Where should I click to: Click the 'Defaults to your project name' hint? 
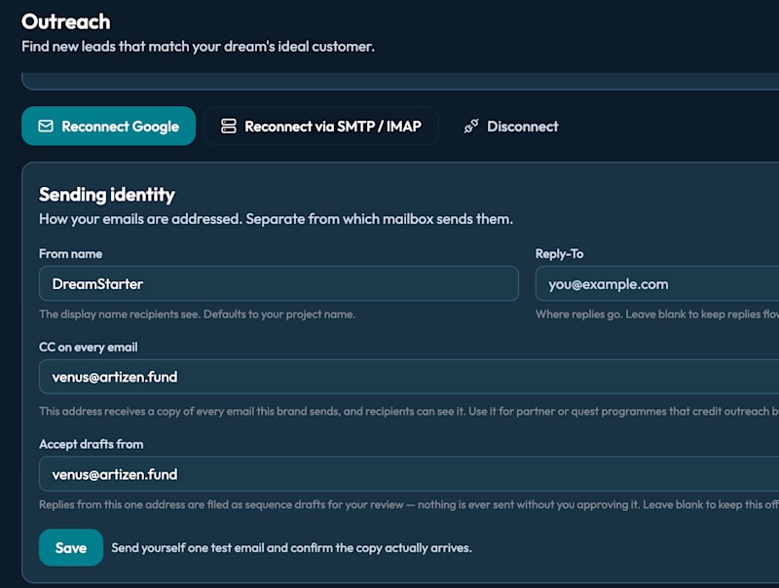(279, 313)
